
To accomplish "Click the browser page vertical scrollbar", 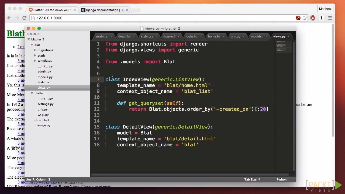I will pyautogui.click(x=333, y=81).
